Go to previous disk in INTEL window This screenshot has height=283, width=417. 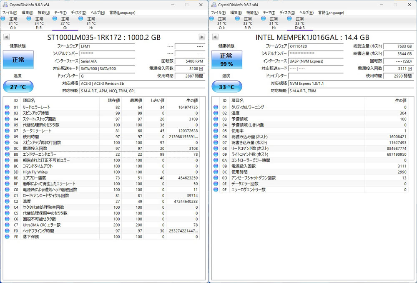point(215,37)
